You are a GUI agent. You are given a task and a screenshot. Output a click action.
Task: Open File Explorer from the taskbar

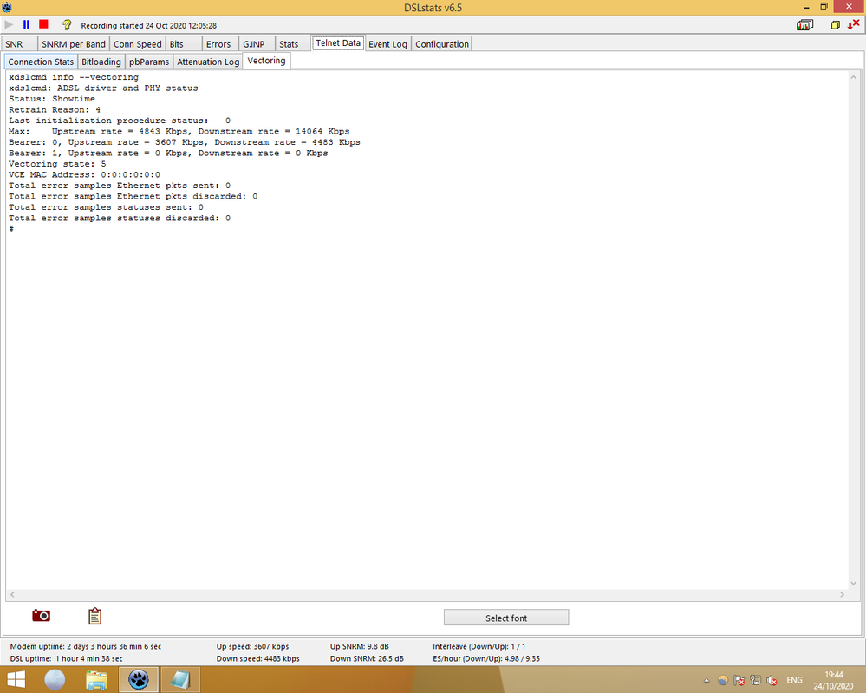point(96,679)
